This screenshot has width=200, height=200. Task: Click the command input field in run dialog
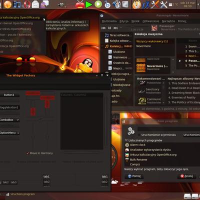point(168,129)
